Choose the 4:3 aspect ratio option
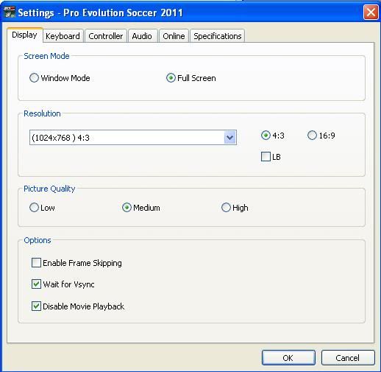Image resolution: width=381 pixels, height=372 pixels. click(x=266, y=136)
